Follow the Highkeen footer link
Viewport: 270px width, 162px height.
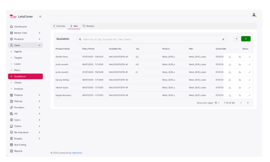77,153
